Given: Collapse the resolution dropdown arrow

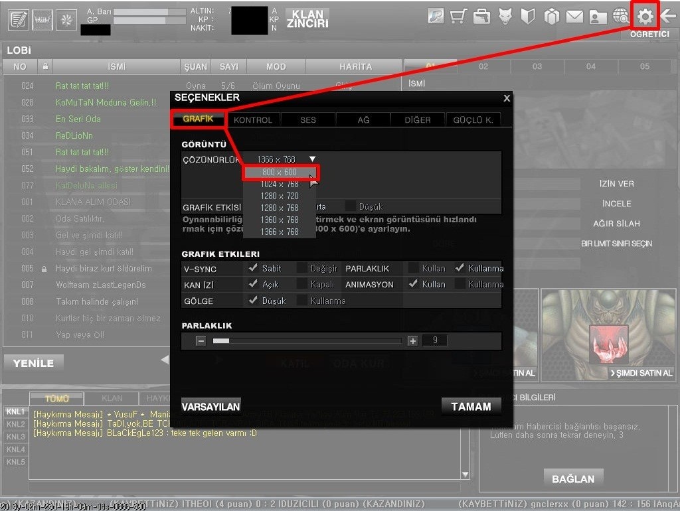Looking at the screenshot, I should (312, 159).
